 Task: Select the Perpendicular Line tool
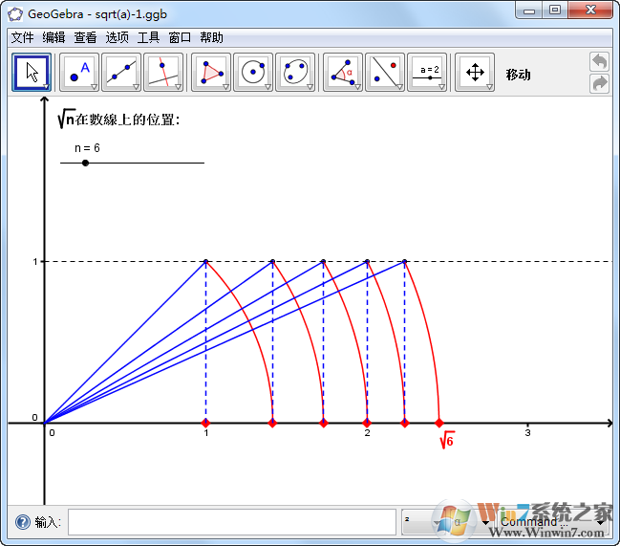tap(163, 73)
